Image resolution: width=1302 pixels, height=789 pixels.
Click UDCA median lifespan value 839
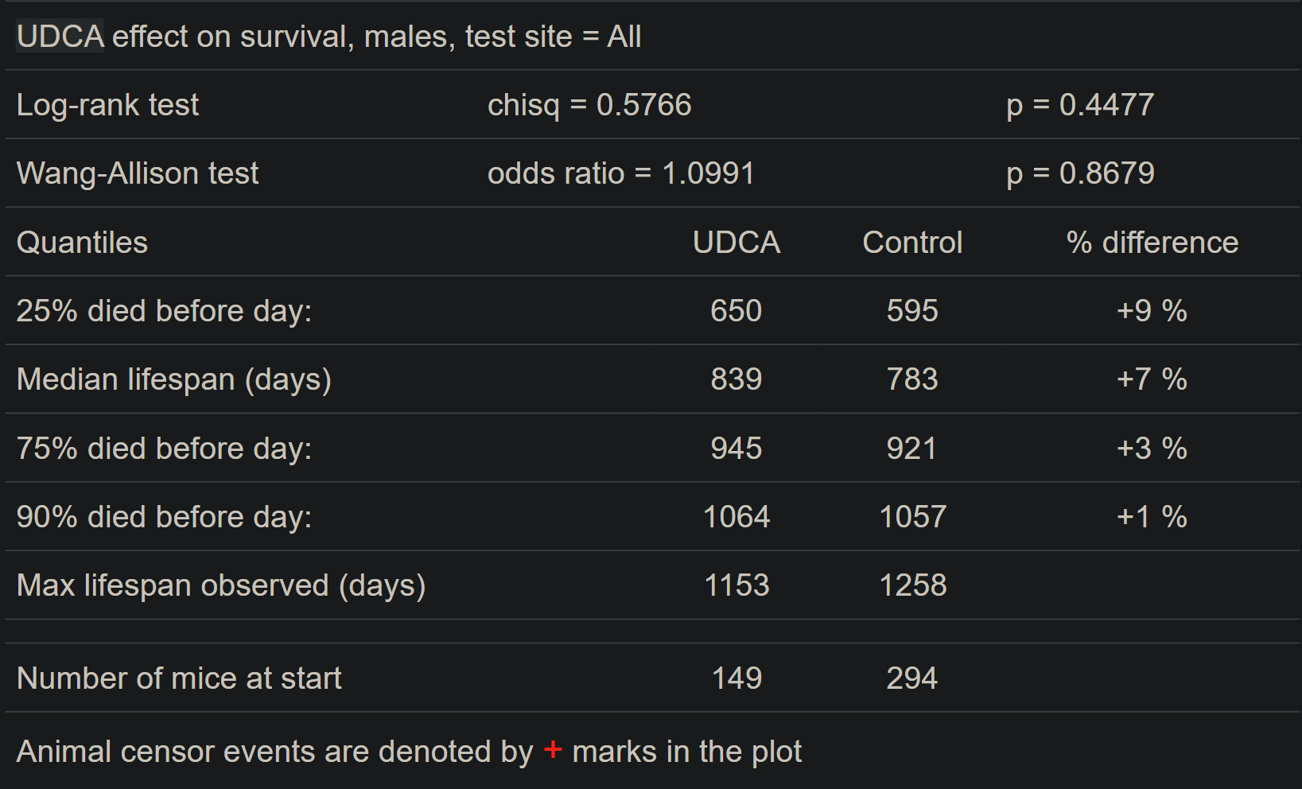(x=737, y=379)
